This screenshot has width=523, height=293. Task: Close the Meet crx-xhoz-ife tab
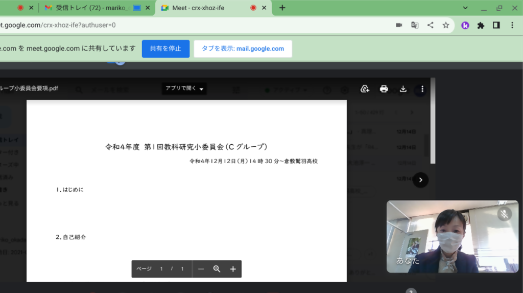tap(264, 8)
